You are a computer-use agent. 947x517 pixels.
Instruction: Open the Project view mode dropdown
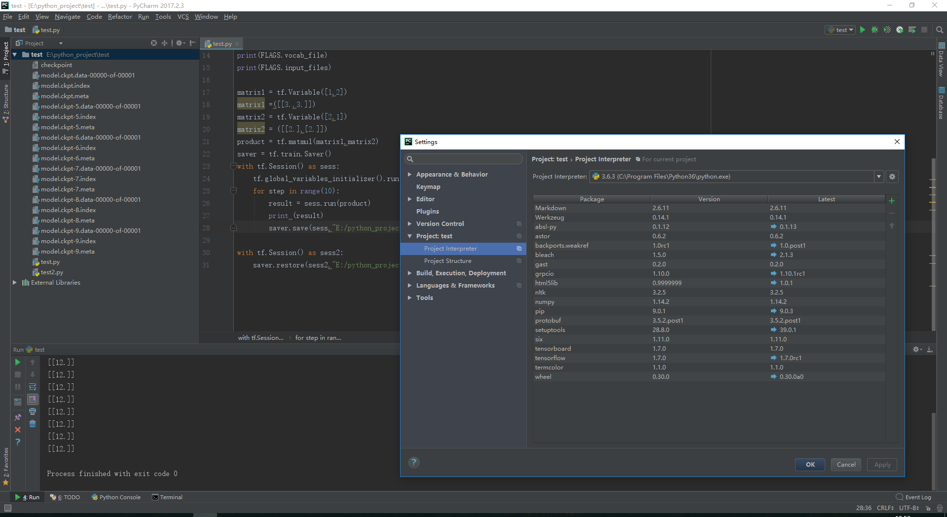click(x=61, y=43)
